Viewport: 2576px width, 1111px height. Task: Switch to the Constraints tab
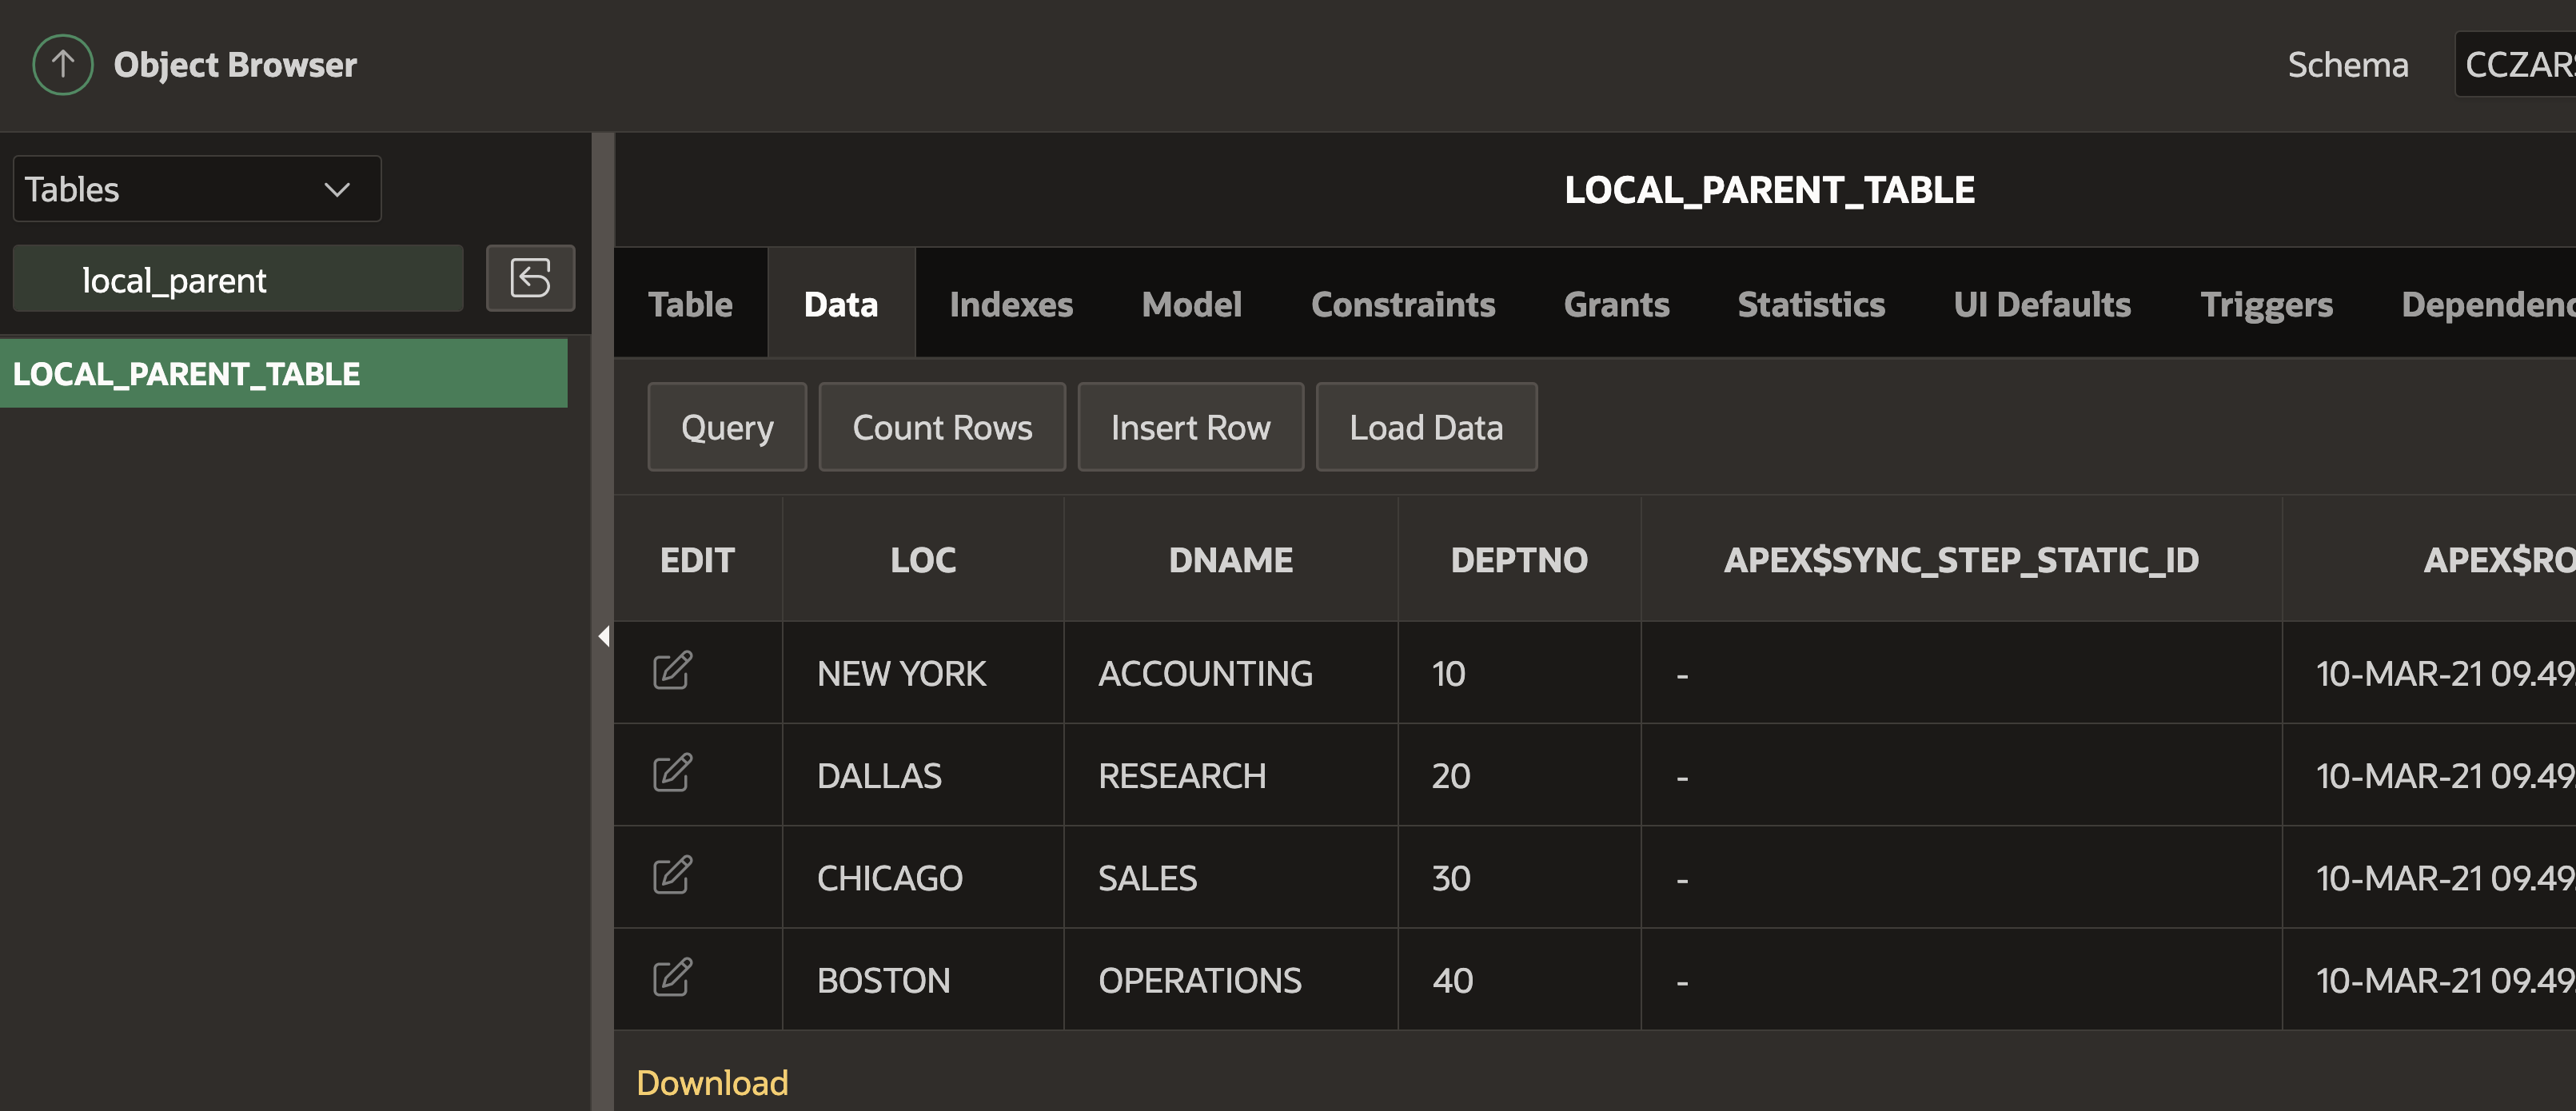(x=1403, y=304)
